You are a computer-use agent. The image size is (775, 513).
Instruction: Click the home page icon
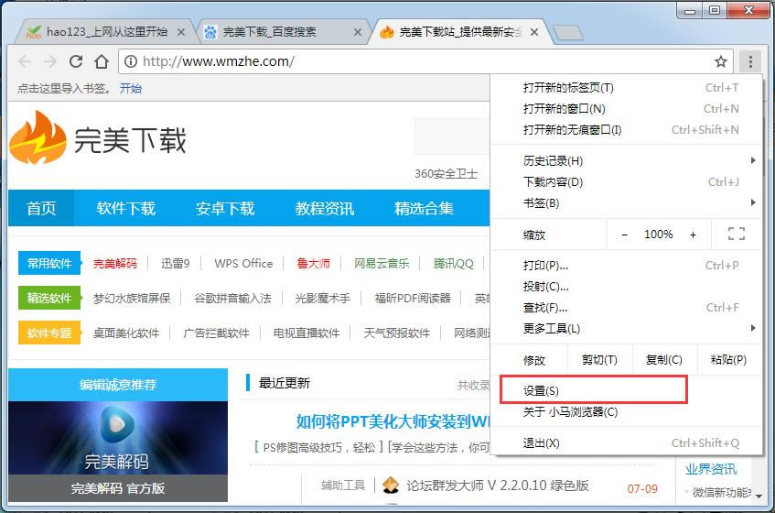[102, 61]
